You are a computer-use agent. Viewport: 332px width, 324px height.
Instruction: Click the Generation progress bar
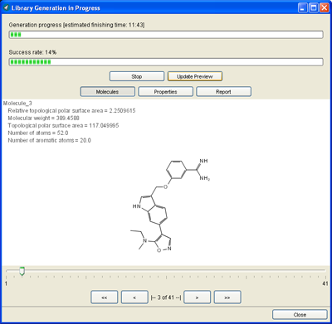[x=166, y=35]
